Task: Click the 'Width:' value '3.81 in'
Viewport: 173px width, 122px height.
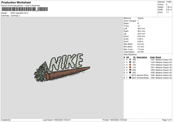Action: (169, 10)
